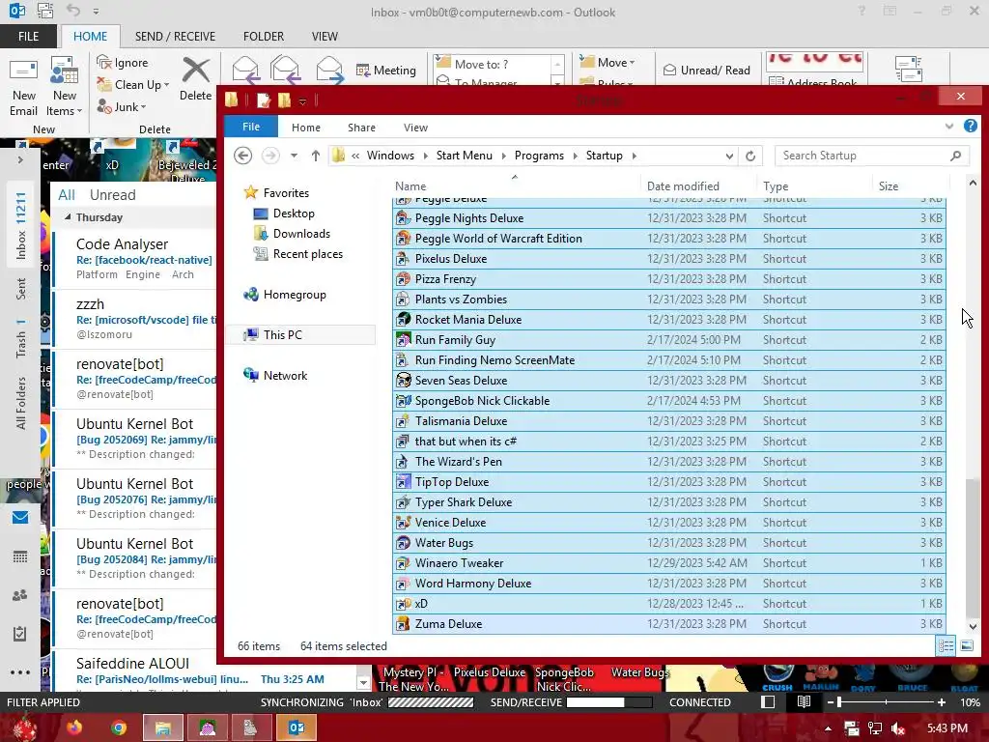Click the zoom in plus button
989x742 pixels.
pyautogui.click(x=942, y=702)
